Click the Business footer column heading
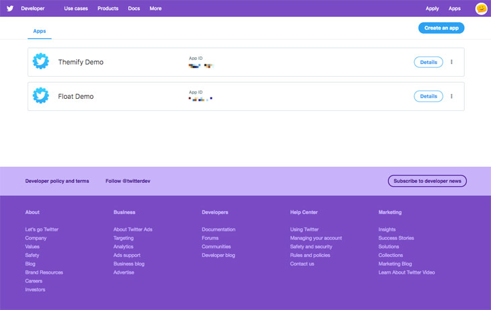The width and height of the screenshot is (491, 310). [124, 212]
